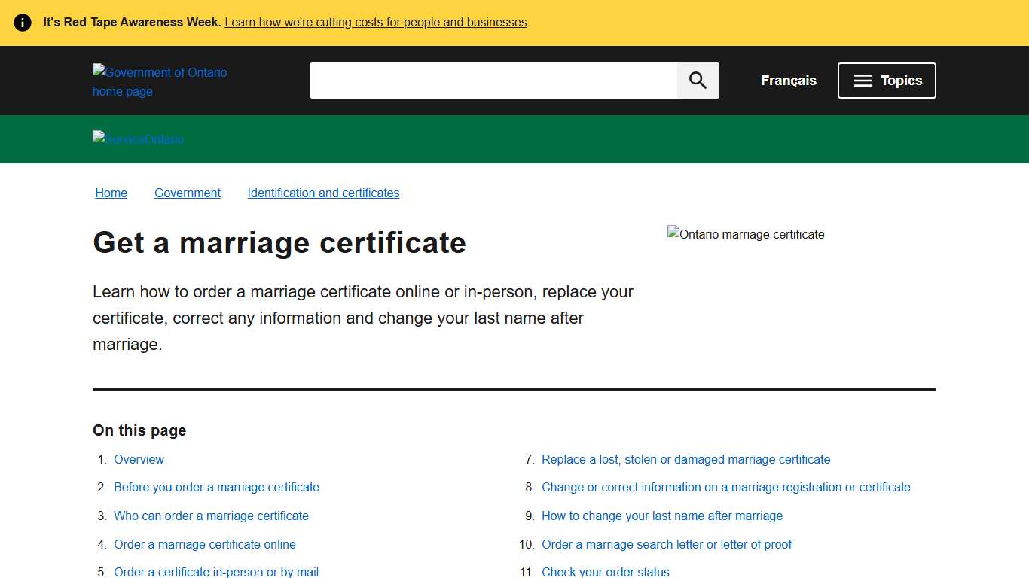Open the Home breadcrumb link
This screenshot has height=578, width=1029.
(111, 193)
